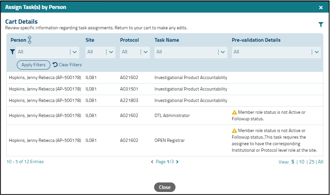Show All entries in view

(x=320, y=162)
